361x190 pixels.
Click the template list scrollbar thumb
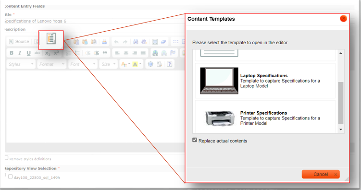[341, 103]
